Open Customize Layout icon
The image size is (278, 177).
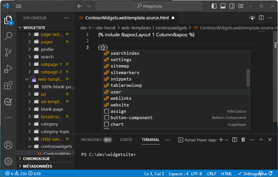[241, 6]
